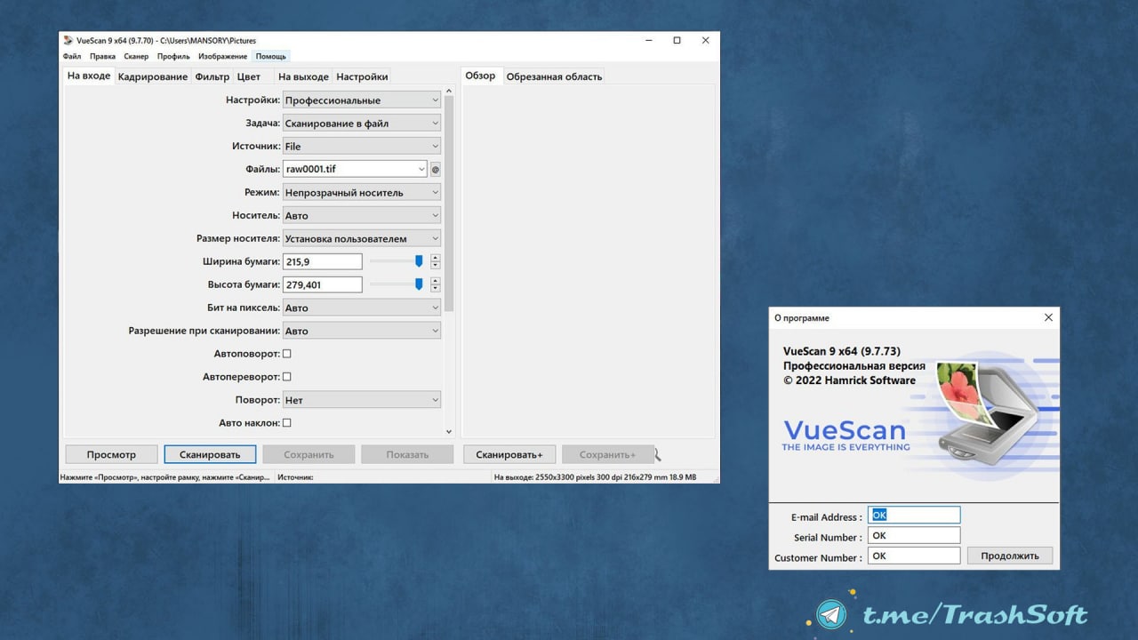
Task: Expand the Файлы combo box arrow
Action: 421,169
